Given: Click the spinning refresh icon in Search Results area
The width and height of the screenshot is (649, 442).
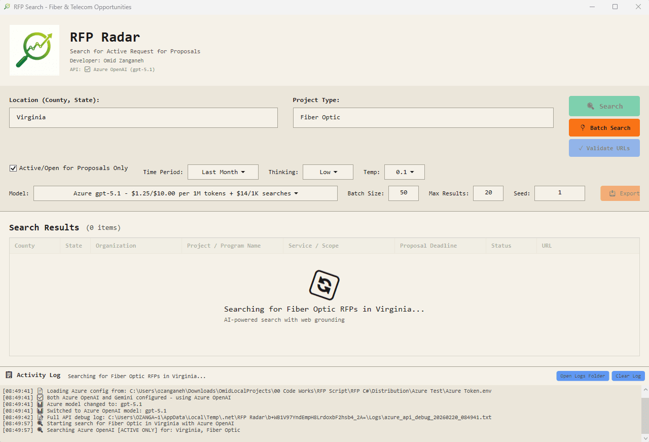Looking at the screenshot, I should tap(324, 285).
